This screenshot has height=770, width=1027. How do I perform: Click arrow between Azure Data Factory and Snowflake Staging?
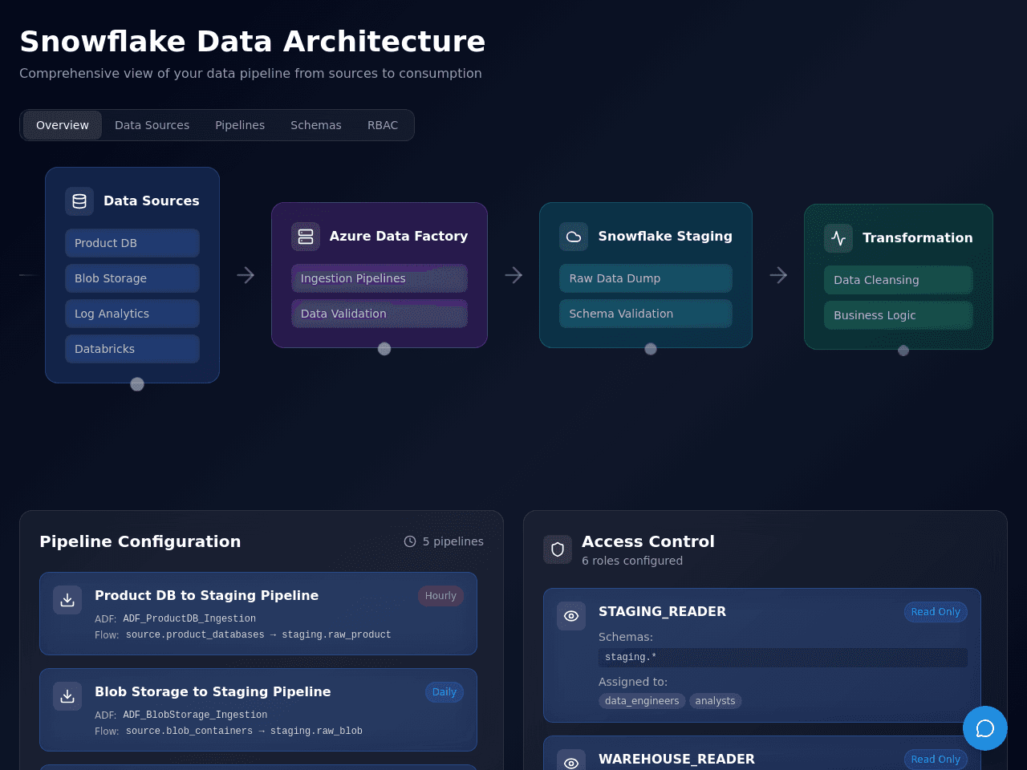[x=513, y=275]
